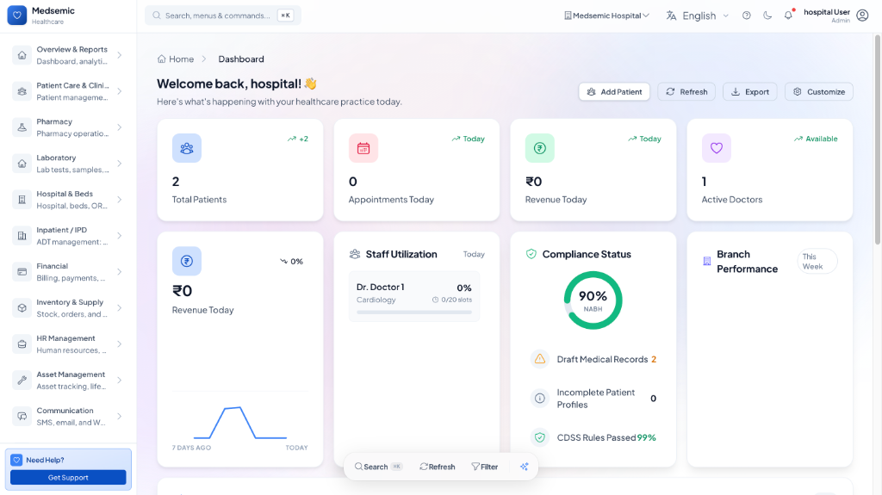Open the English language selector
The image size is (882, 495).
698,15
